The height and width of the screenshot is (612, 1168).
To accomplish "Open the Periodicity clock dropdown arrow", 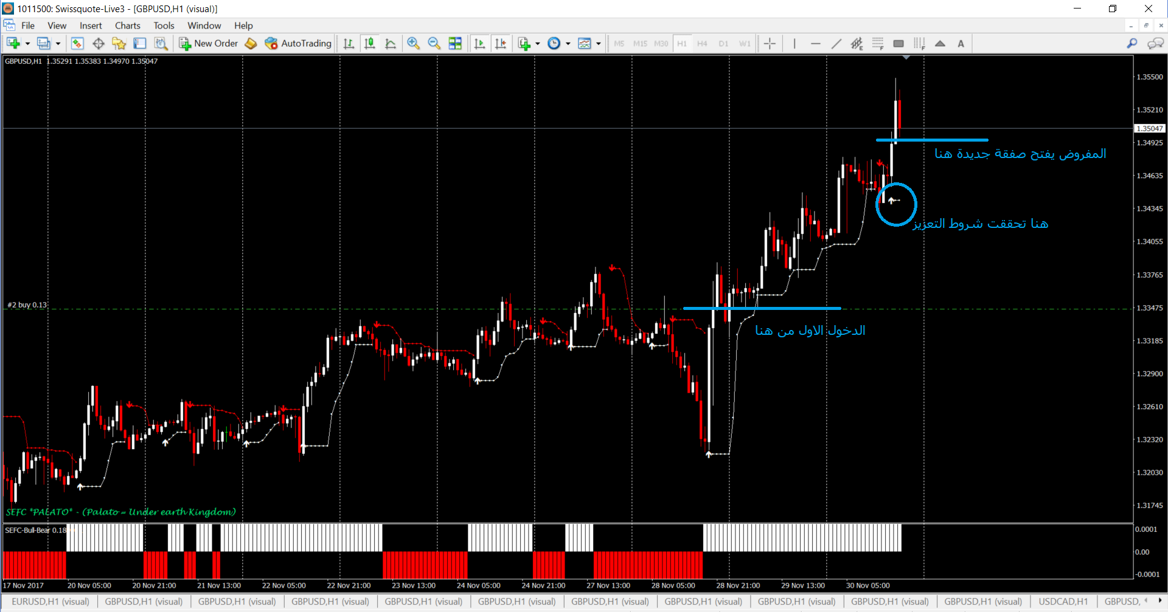I will (568, 44).
